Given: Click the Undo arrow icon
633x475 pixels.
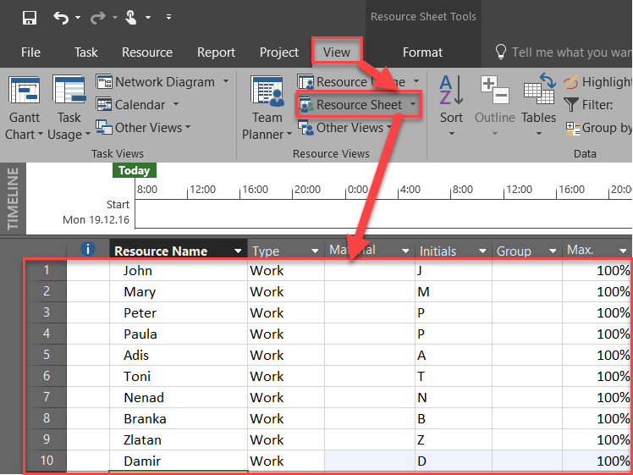Looking at the screenshot, I should 61,18.
